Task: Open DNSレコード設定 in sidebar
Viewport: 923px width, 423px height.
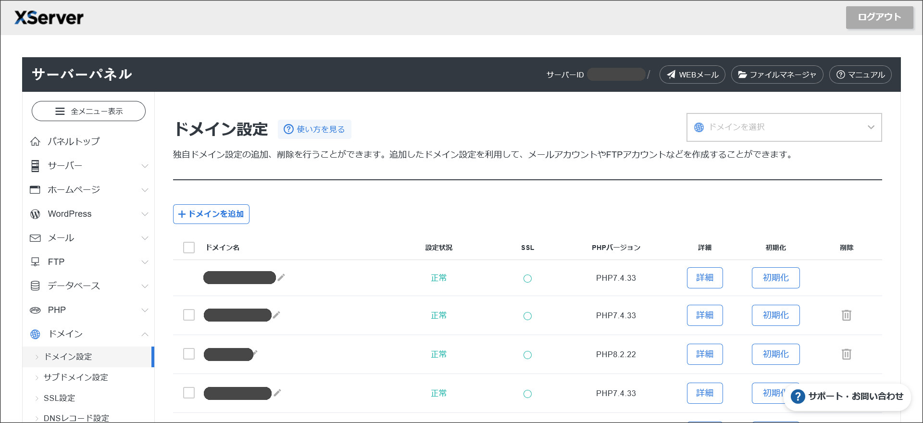Action: 76,418
